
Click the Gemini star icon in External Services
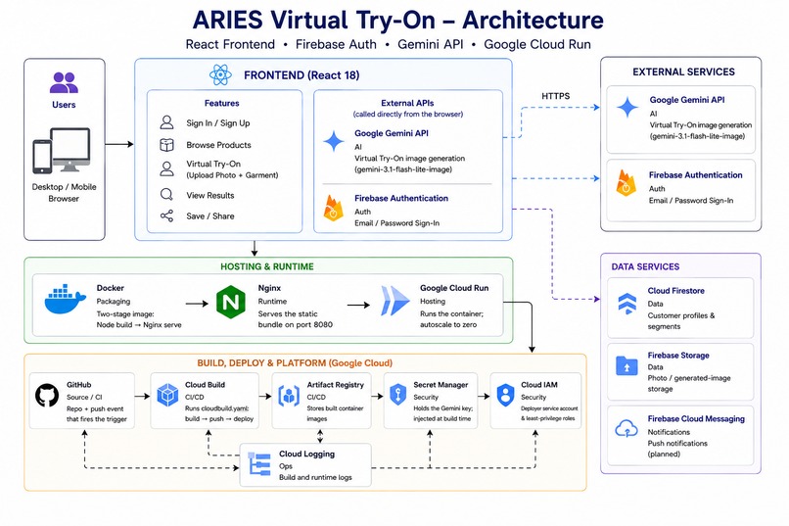click(x=627, y=107)
